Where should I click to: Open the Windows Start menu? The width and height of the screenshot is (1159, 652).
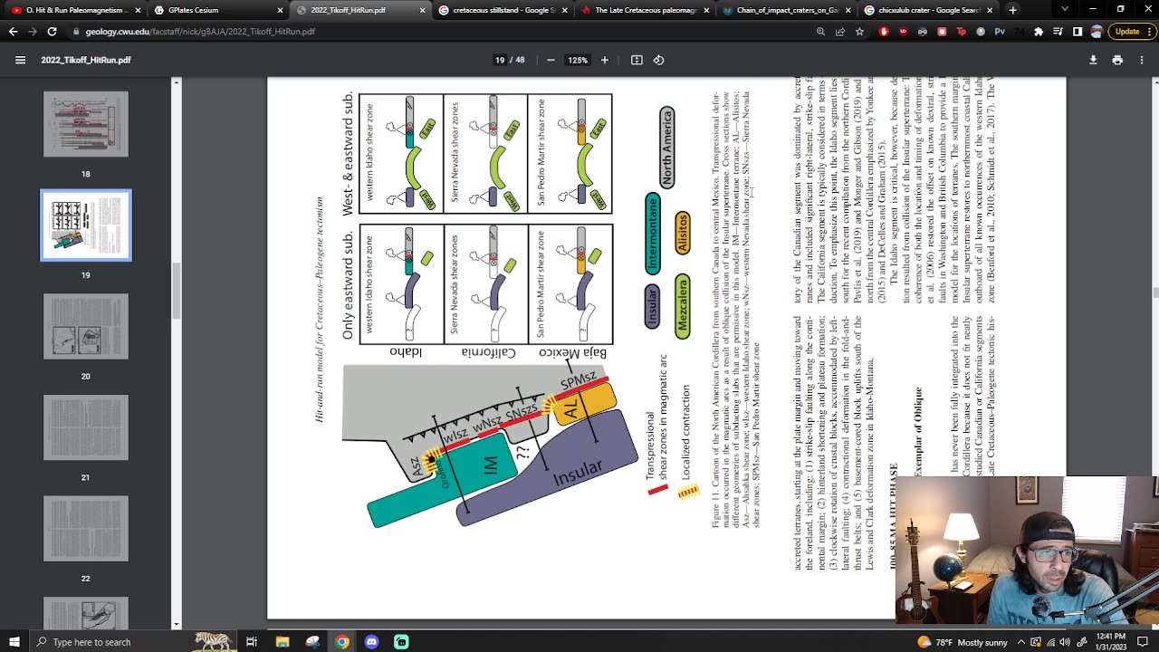(x=15, y=642)
